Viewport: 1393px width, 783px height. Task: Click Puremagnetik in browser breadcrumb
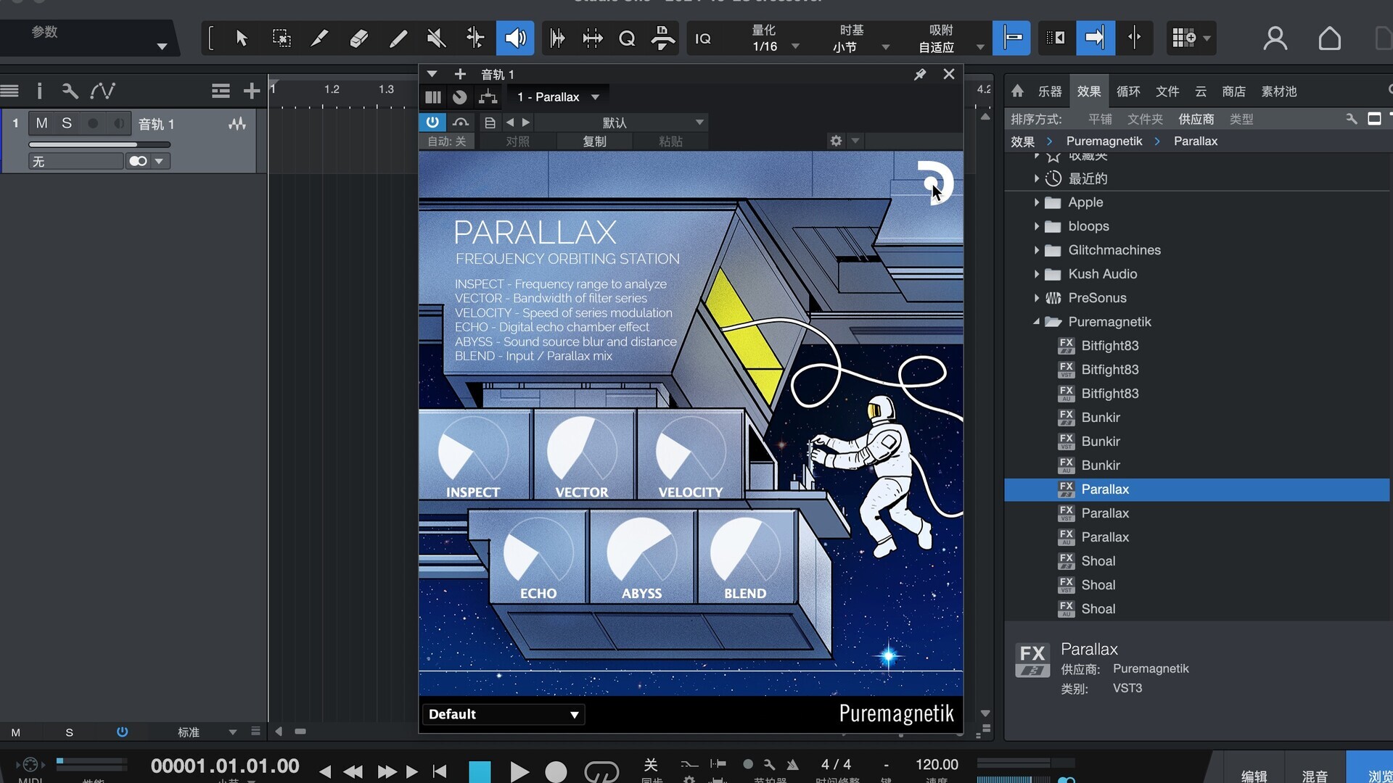(x=1104, y=141)
